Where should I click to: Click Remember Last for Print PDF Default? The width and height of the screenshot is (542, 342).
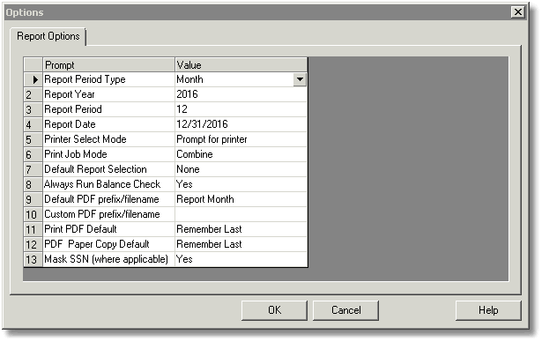[x=241, y=229]
